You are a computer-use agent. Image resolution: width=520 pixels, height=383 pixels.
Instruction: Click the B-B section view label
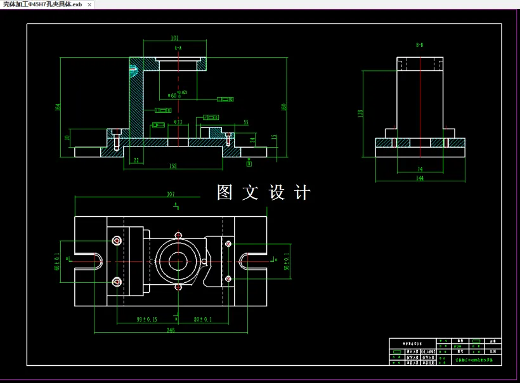tap(420, 45)
